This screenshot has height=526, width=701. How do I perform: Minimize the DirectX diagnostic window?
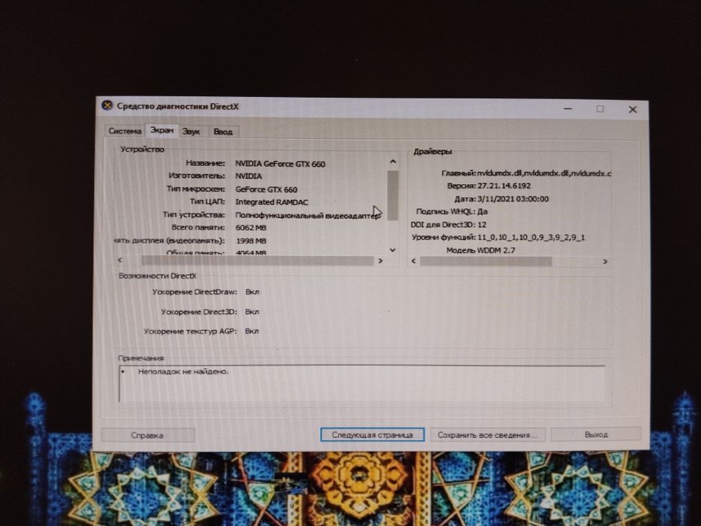click(x=568, y=109)
